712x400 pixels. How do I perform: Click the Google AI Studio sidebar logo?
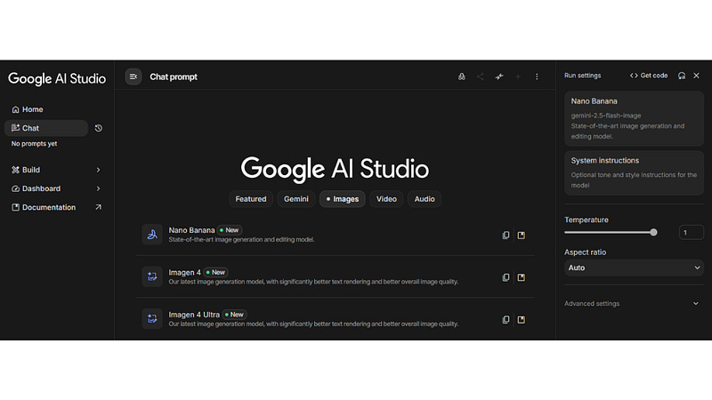pyautogui.click(x=57, y=78)
